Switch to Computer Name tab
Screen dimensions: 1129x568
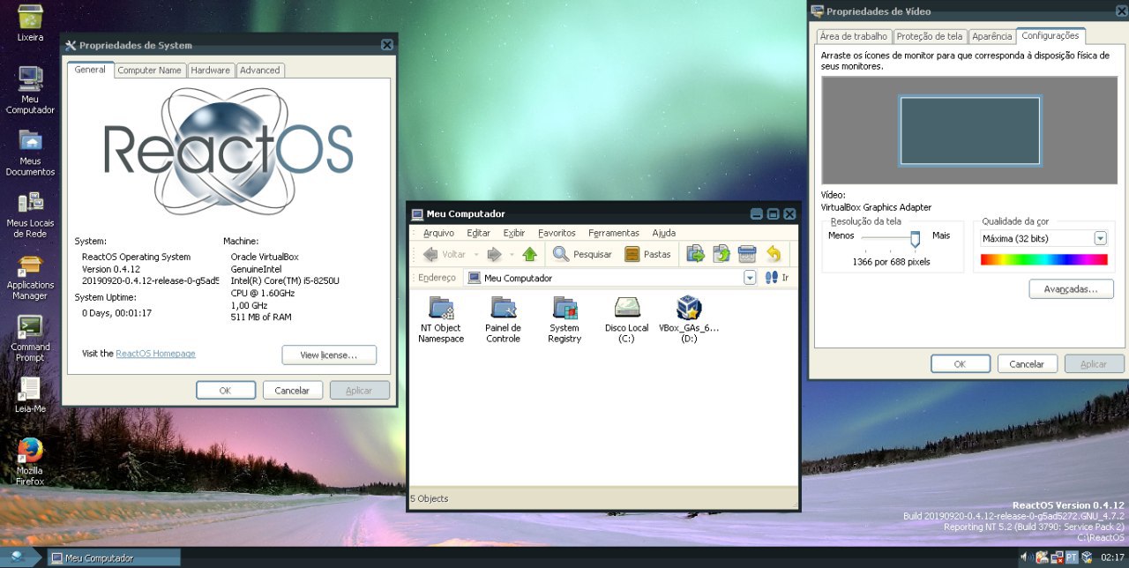point(150,71)
